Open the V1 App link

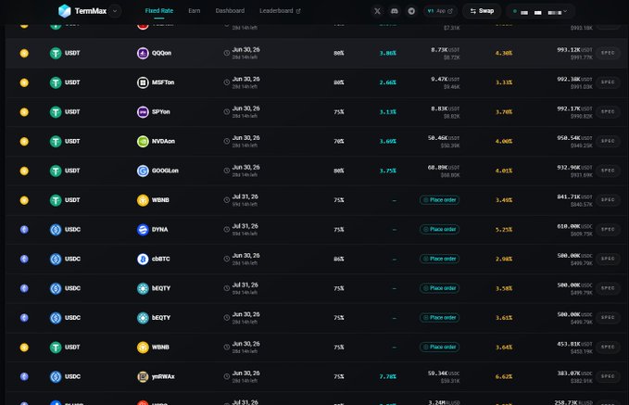(x=440, y=11)
